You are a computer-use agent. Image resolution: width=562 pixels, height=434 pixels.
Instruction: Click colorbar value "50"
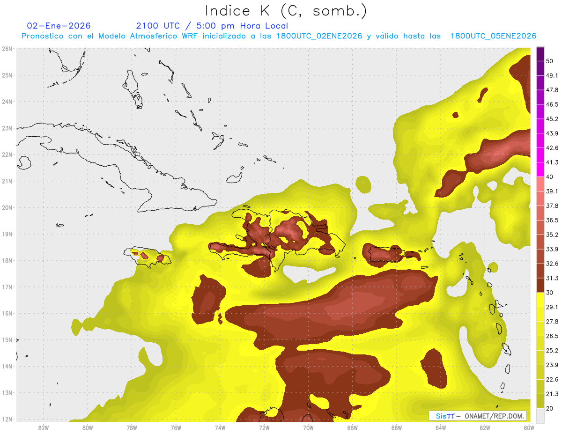550,61
